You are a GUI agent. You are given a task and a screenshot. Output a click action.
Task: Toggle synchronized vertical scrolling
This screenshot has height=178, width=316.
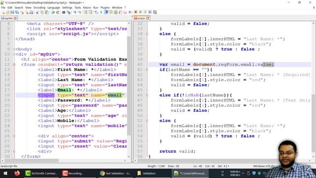coord(85,12)
